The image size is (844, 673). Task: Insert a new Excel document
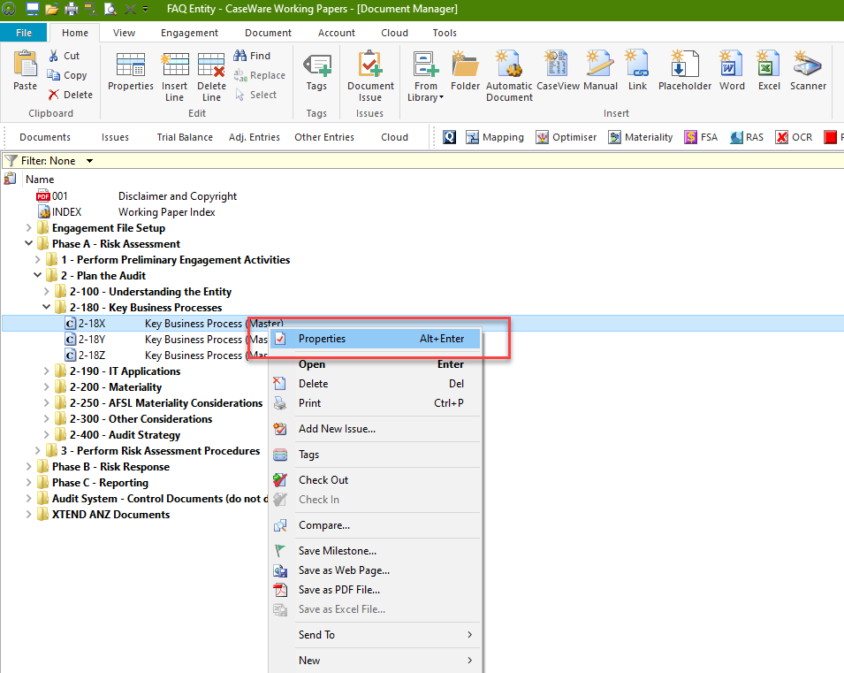click(769, 71)
